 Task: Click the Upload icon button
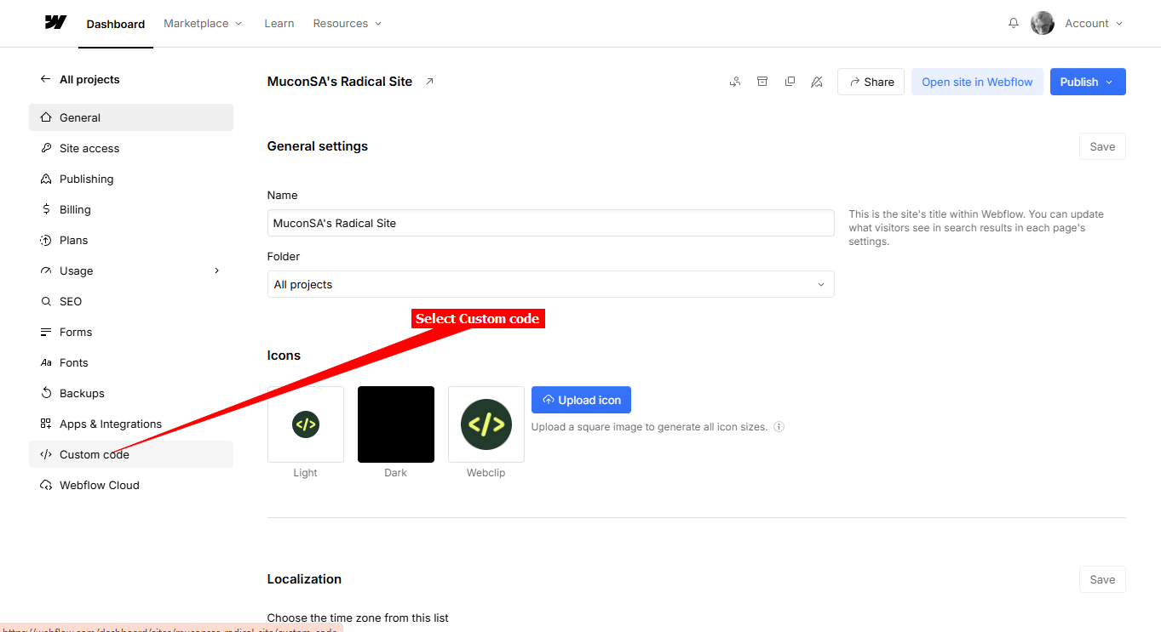tap(581, 400)
